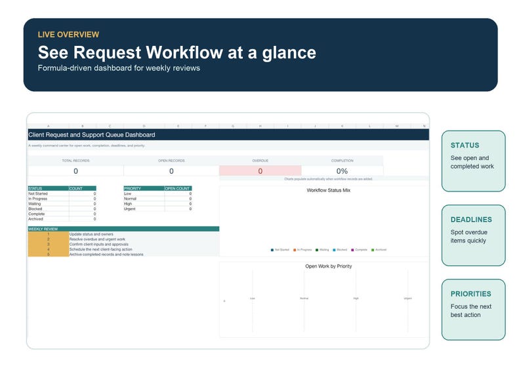Click the DEADLINES feature card

[473, 236]
